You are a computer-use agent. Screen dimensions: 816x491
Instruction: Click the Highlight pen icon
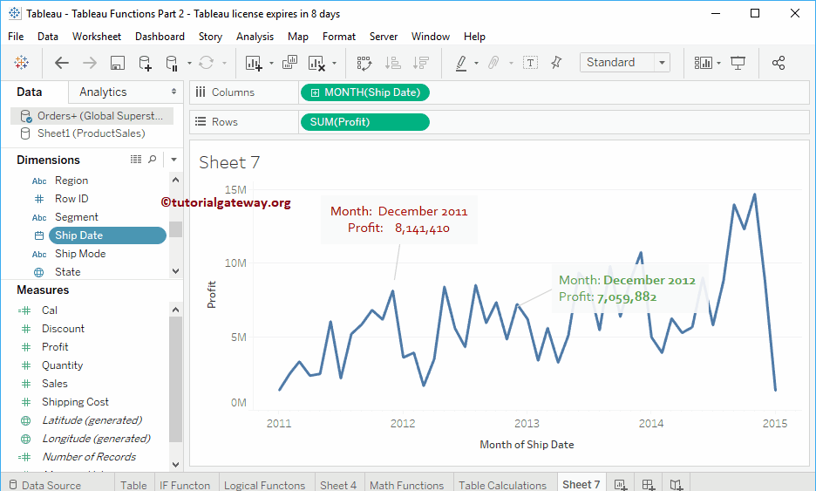tap(461, 63)
